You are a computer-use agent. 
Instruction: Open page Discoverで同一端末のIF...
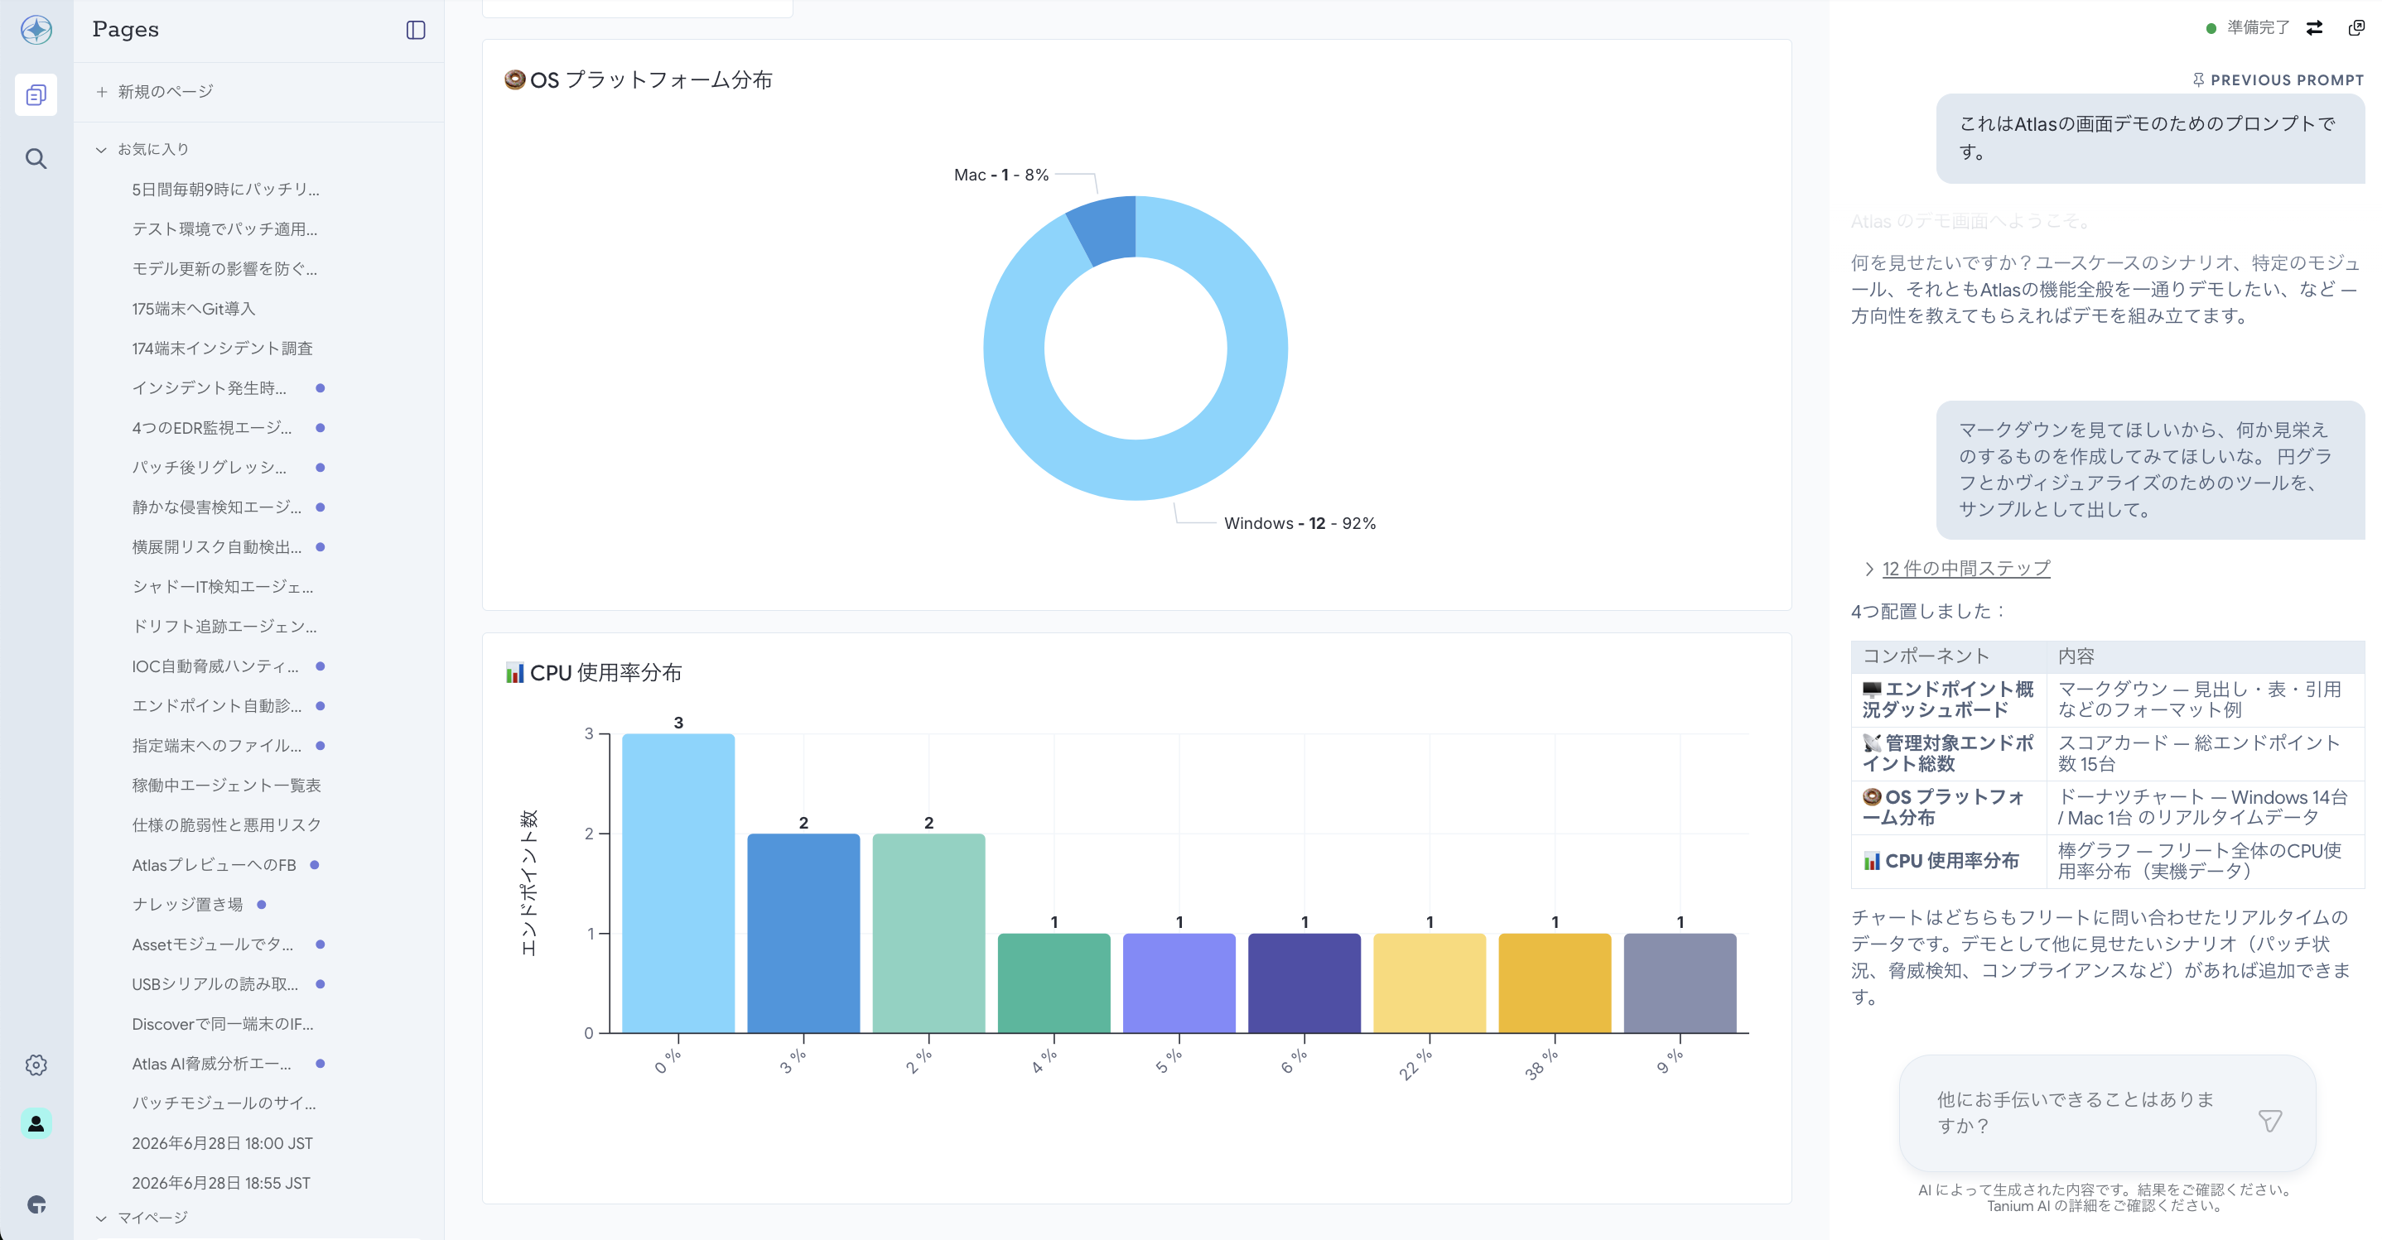coord(223,1024)
